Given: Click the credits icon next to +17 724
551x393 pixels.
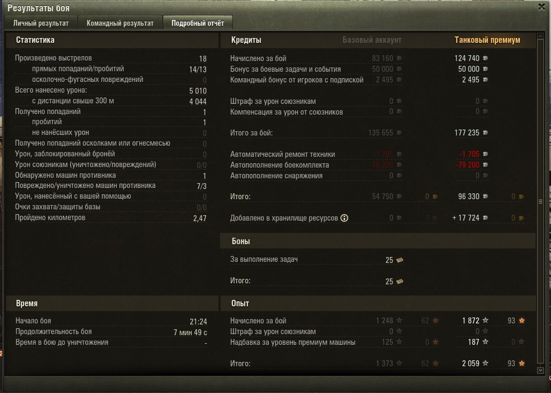Looking at the screenshot, I should click(485, 218).
